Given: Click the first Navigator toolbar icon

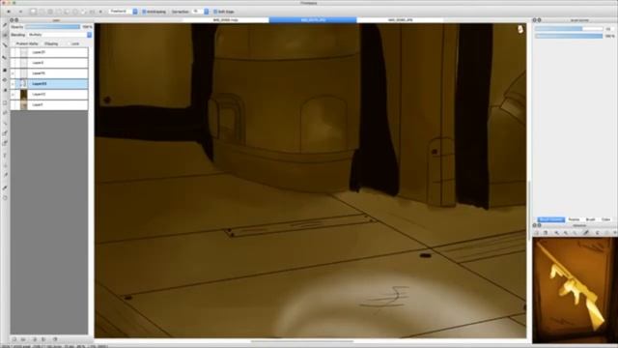Looking at the screenshot, I should [537, 233].
